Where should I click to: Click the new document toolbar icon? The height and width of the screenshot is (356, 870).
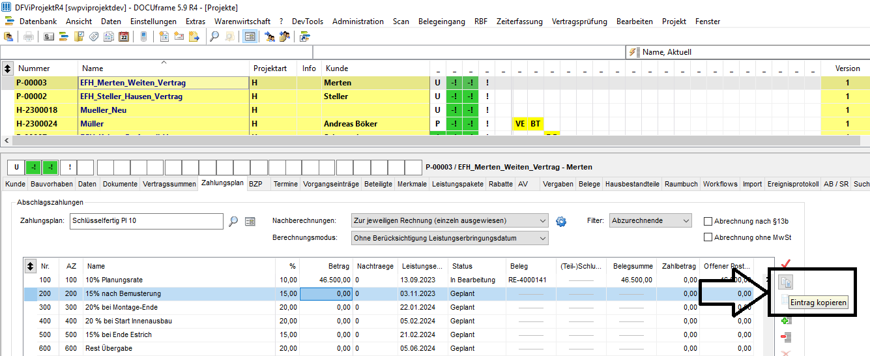[164, 37]
